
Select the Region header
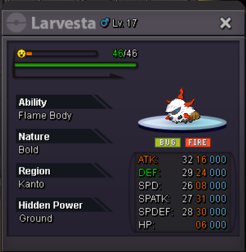pos(64,171)
